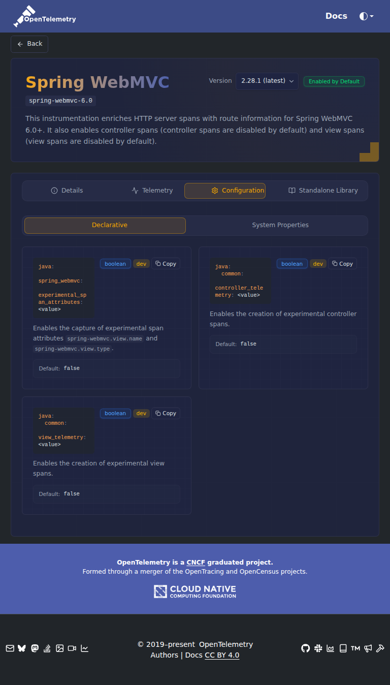Open the megaphone icon in footer

click(368, 648)
